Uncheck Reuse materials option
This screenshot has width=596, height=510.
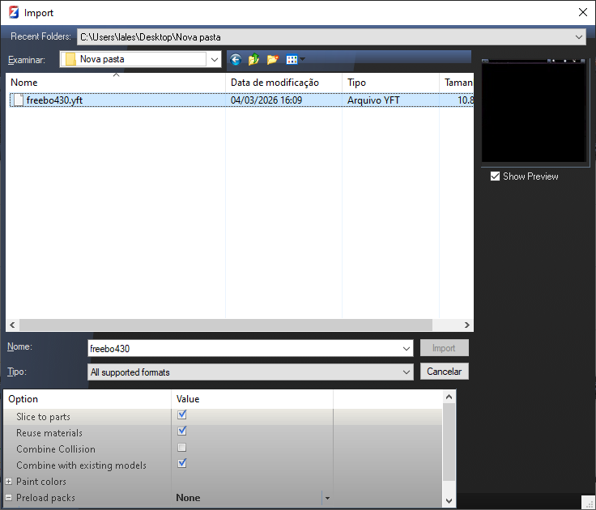182,431
